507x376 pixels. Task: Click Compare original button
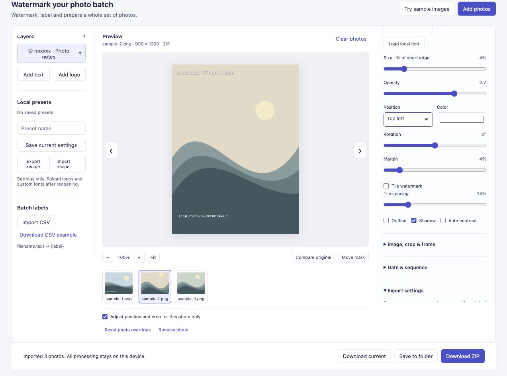pyautogui.click(x=313, y=257)
